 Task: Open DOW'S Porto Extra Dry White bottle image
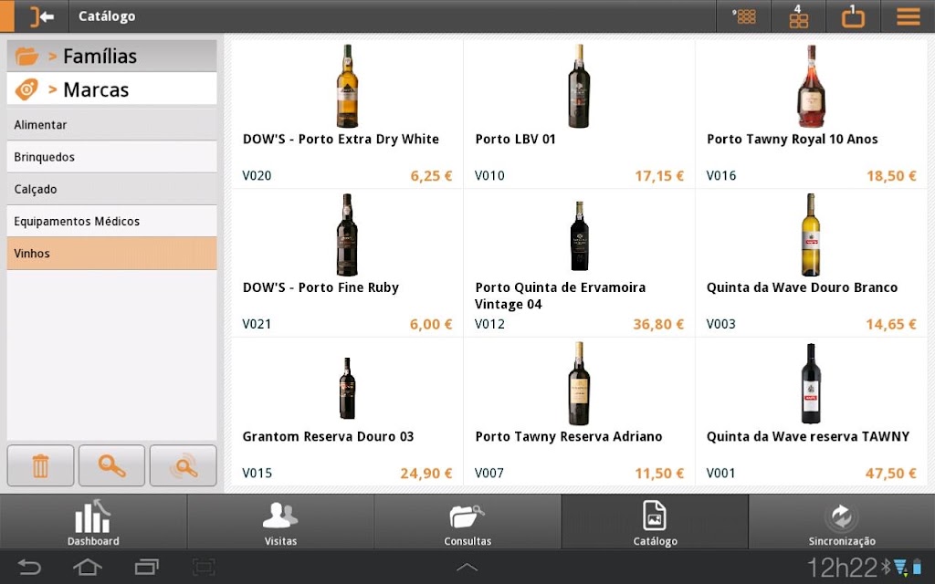pos(347,86)
